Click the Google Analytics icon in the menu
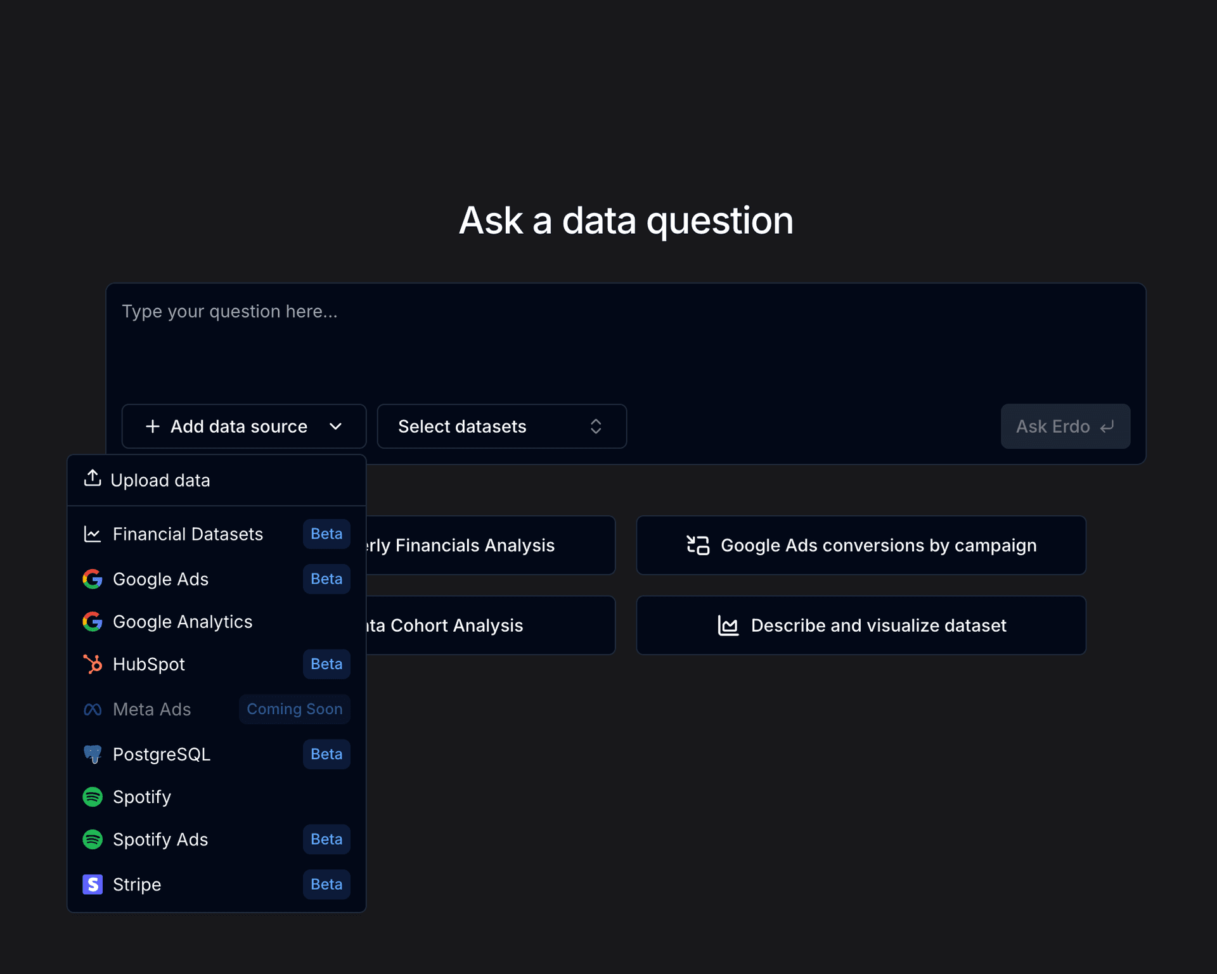This screenshot has width=1217, height=974. click(x=93, y=622)
